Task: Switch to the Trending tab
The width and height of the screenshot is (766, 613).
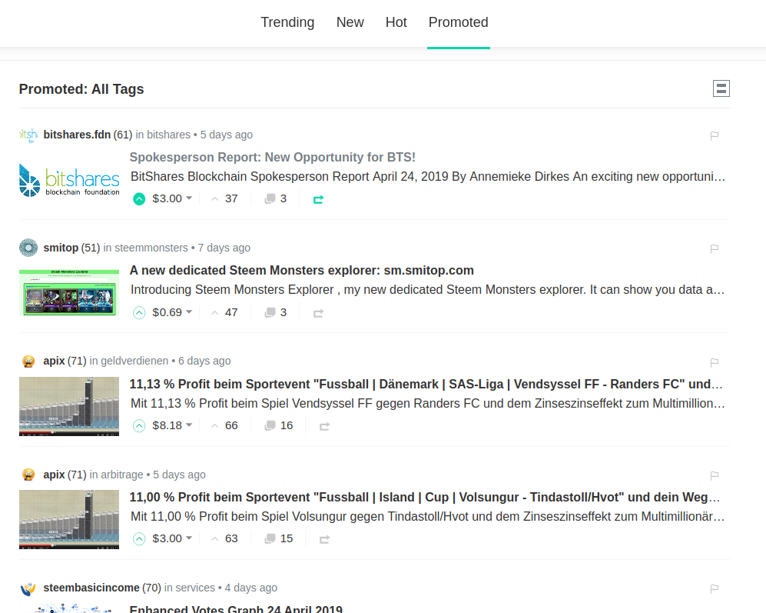Action: 287,22
